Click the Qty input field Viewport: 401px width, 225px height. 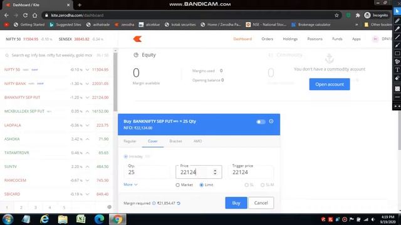click(147, 172)
